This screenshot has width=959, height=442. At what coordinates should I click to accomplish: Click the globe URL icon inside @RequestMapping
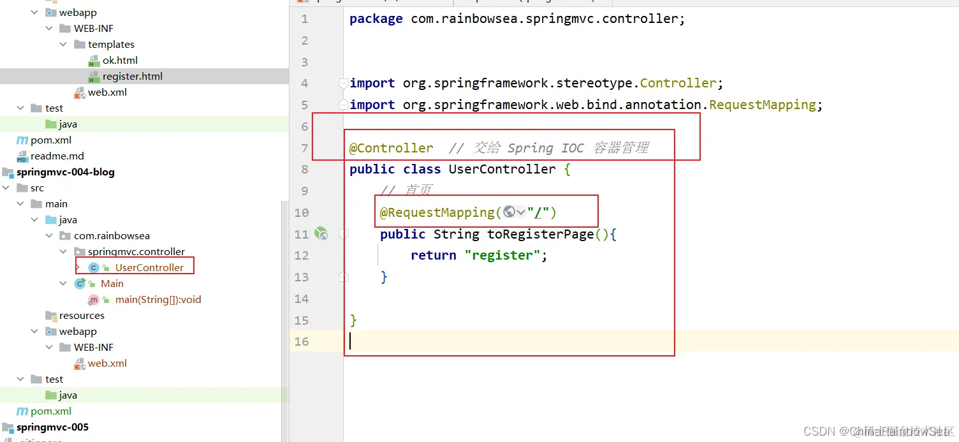pyautogui.click(x=509, y=212)
